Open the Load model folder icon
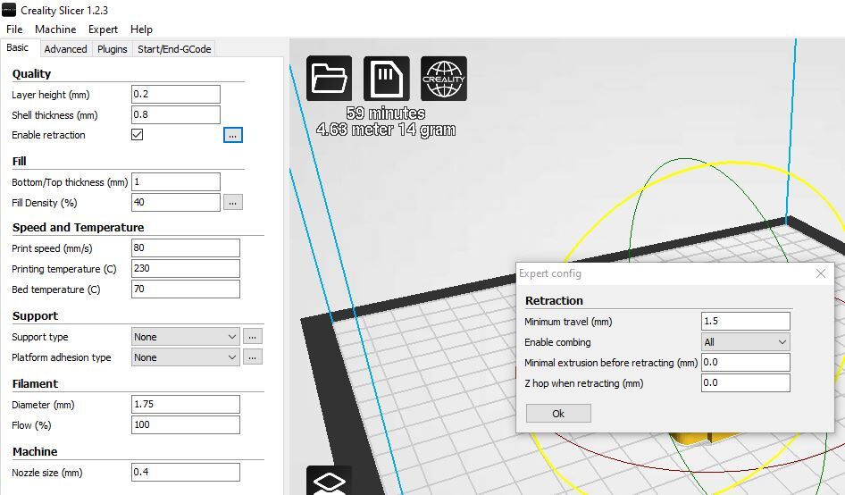845x495 pixels. [330, 79]
